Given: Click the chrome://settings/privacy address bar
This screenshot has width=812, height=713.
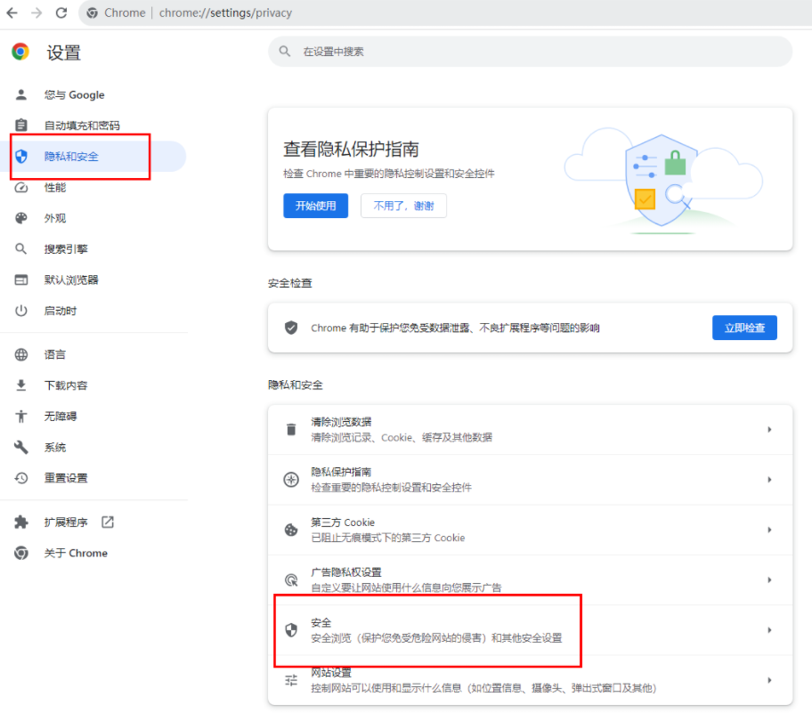Looking at the screenshot, I should point(445,12).
